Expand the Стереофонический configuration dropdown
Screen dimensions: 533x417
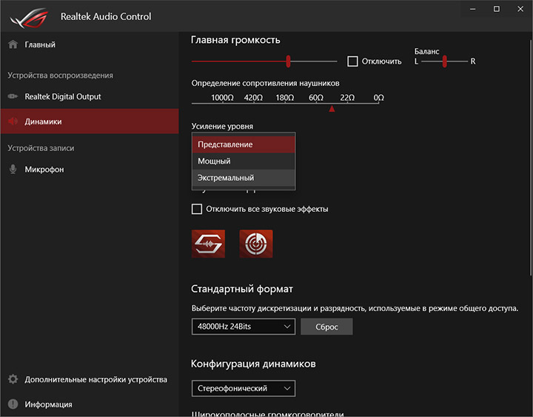tap(243, 388)
